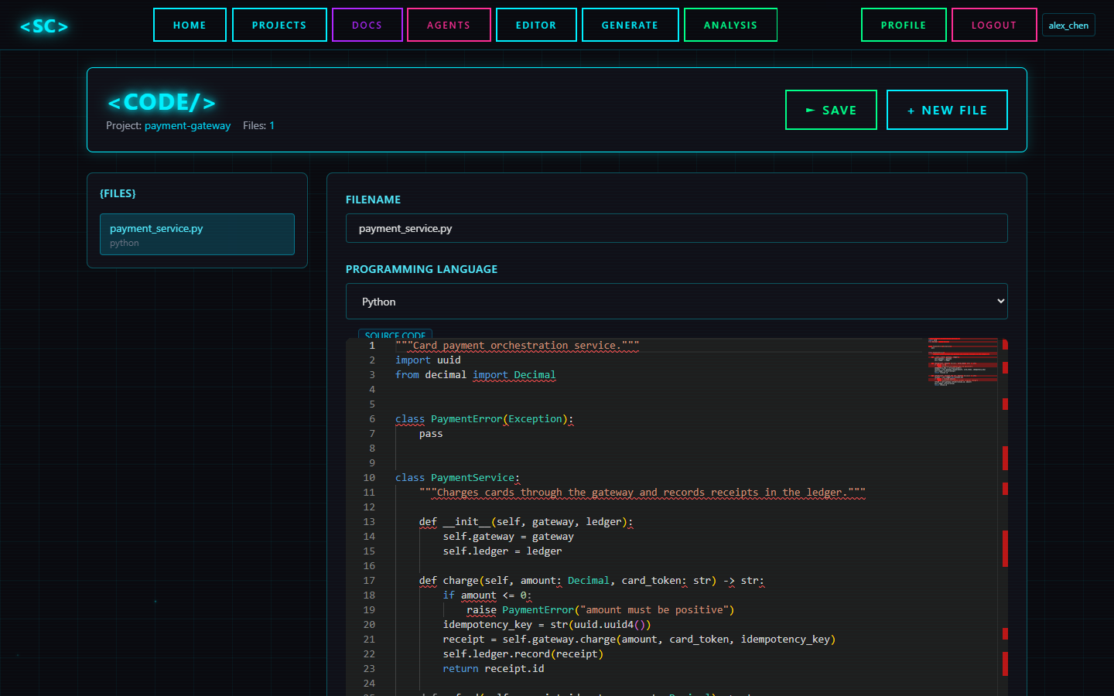Viewport: 1114px width, 696px height.
Task: Click the 'class PaymentError(Exception):' line
Action: point(484,419)
